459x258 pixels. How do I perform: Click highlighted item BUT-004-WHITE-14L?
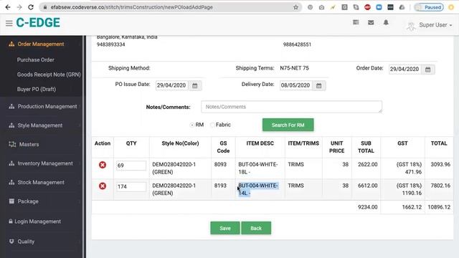[258, 189]
